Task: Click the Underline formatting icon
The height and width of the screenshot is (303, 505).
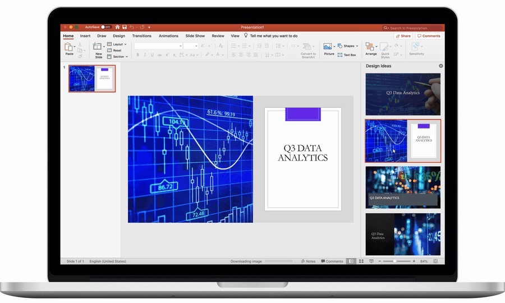Action: coord(152,55)
